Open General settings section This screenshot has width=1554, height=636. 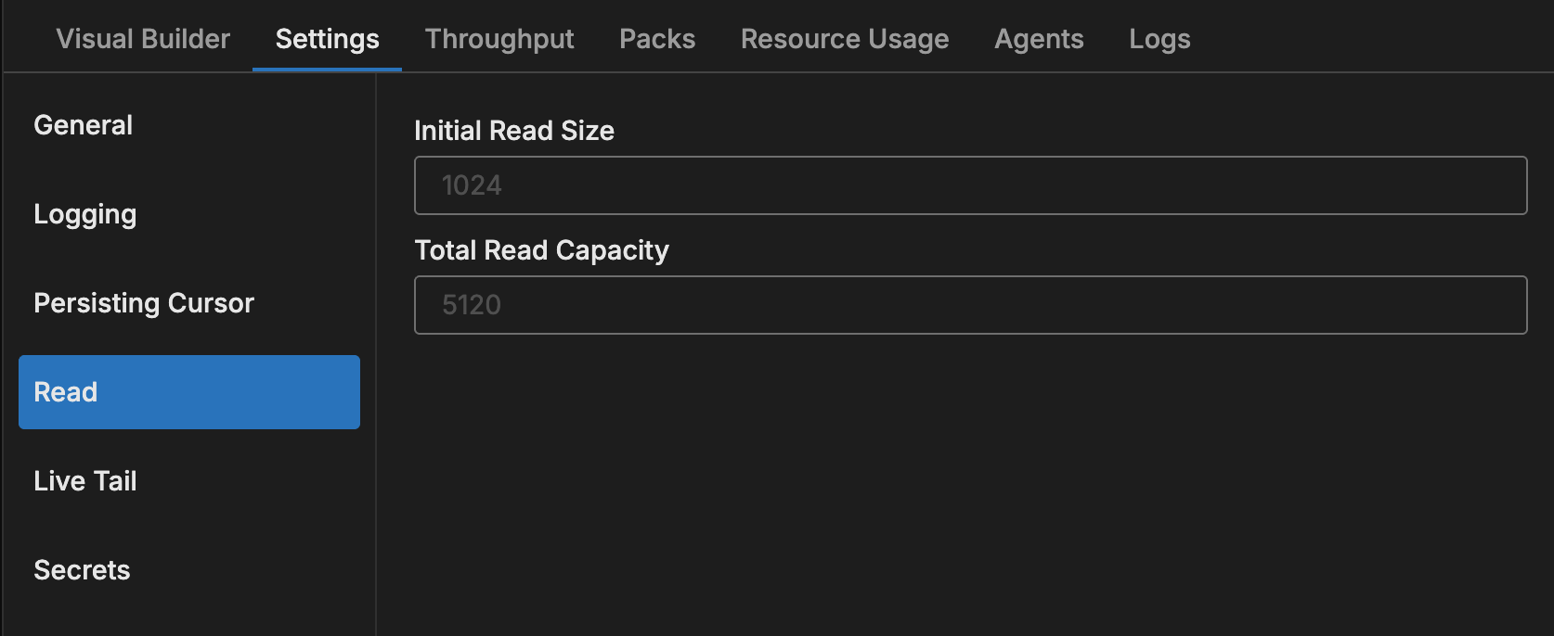point(84,125)
